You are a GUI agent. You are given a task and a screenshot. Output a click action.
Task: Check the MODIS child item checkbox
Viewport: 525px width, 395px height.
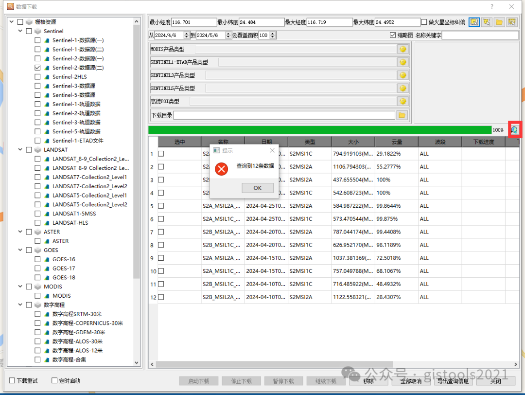point(37,296)
